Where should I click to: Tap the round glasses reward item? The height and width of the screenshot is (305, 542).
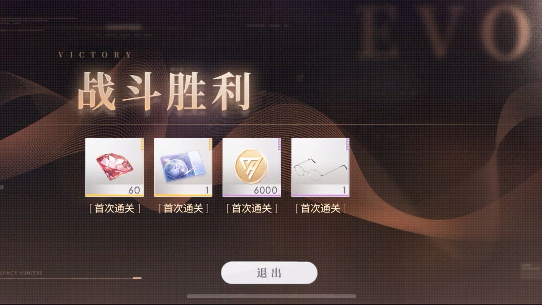[x=320, y=168]
